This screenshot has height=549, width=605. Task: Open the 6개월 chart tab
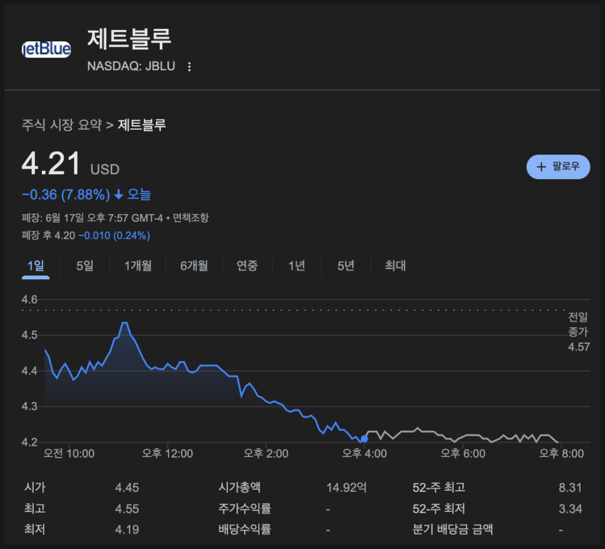pos(194,265)
